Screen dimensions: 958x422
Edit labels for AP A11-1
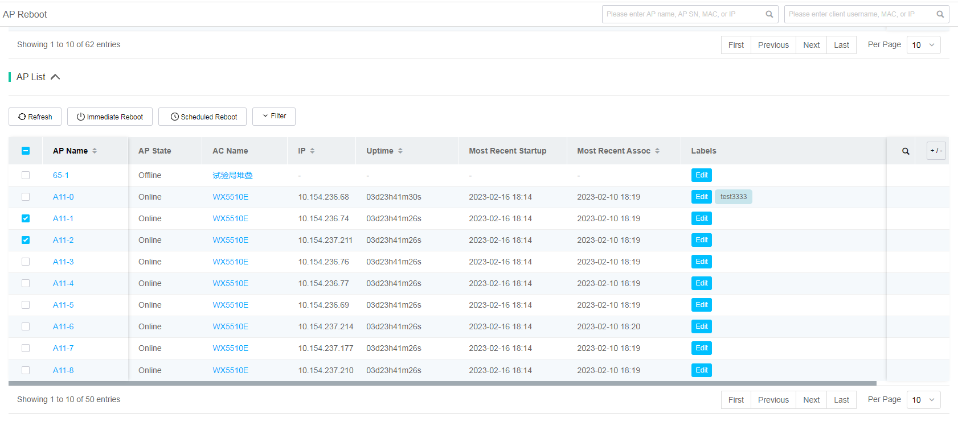tap(702, 218)
